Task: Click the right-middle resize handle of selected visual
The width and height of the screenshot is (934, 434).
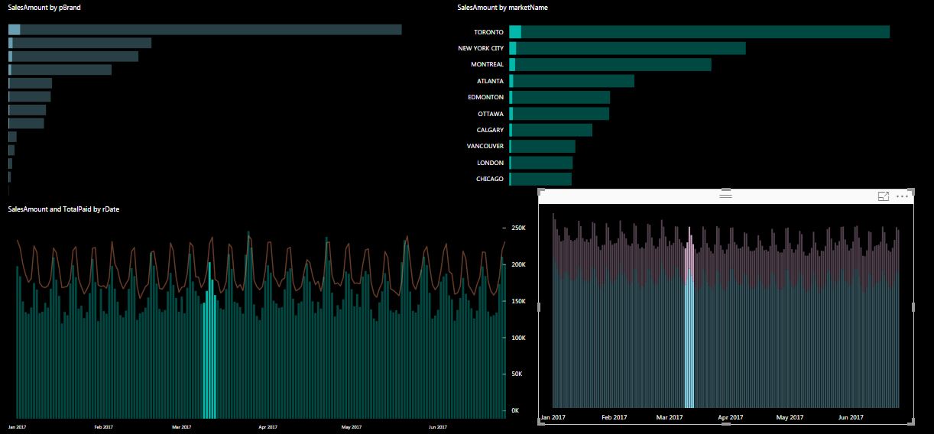Action: [x=913, y=306]
